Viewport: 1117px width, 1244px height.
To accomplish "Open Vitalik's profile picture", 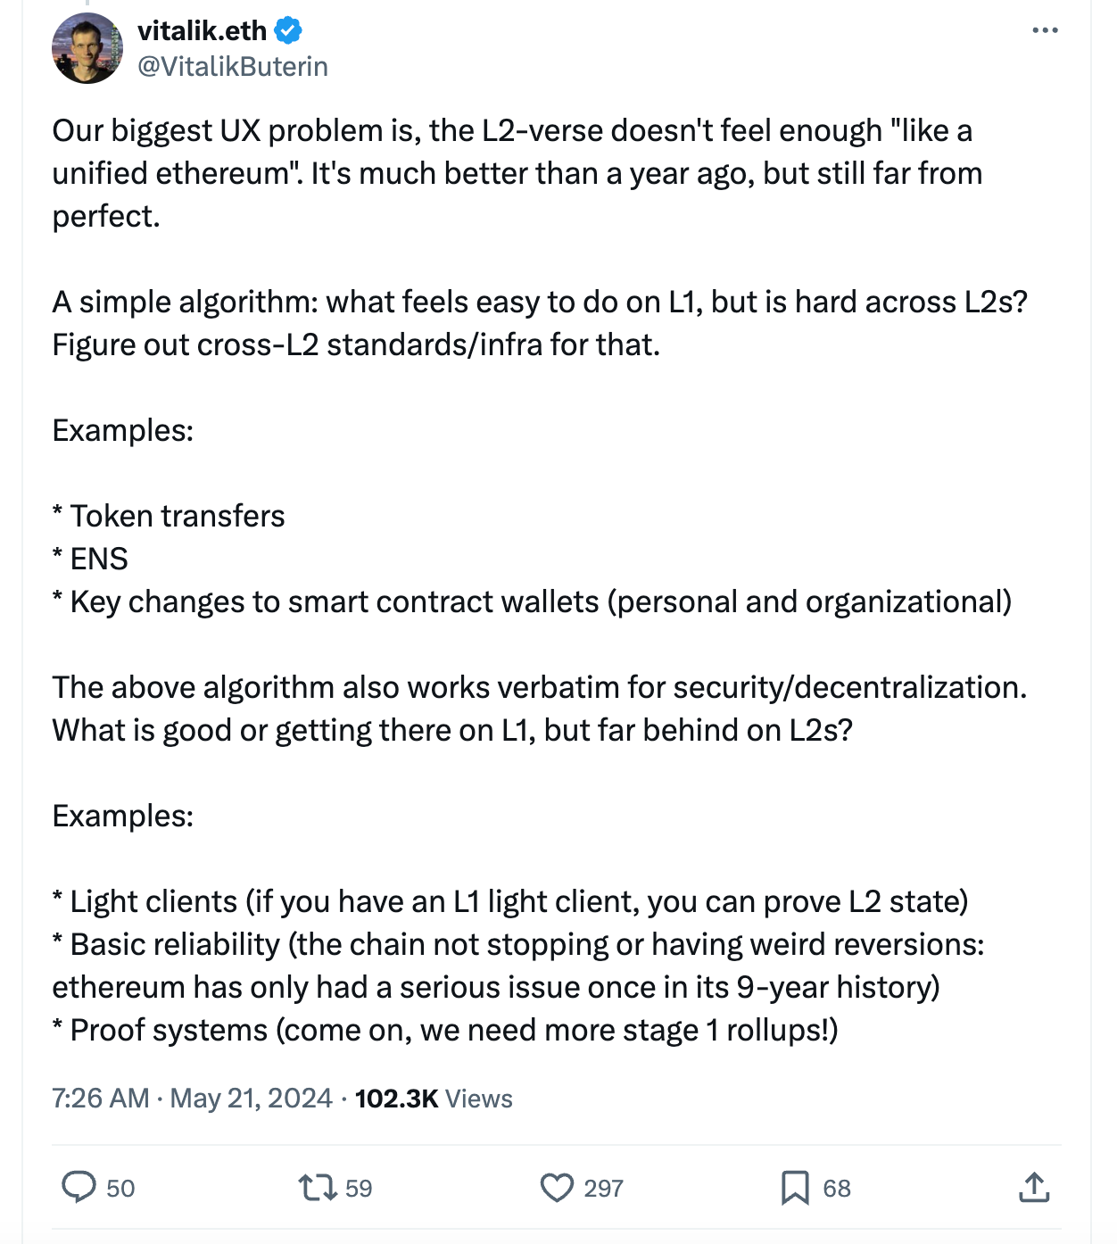I will click(87, 48).
